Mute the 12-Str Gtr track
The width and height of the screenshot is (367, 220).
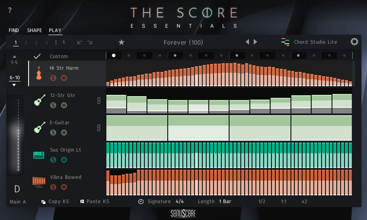pyautogui.click(x=64, y=105)
